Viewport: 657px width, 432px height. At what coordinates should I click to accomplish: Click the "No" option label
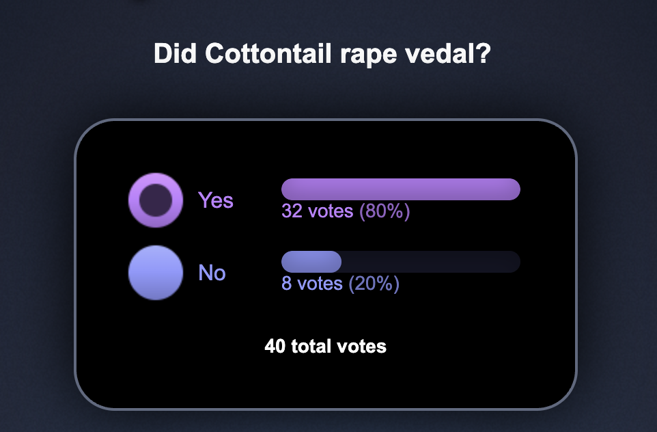pos(212,273)
